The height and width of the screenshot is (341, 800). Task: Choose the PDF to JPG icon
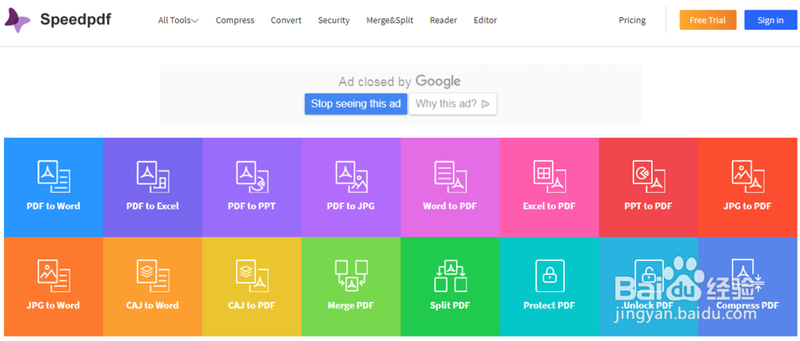[x=351, y=177]
